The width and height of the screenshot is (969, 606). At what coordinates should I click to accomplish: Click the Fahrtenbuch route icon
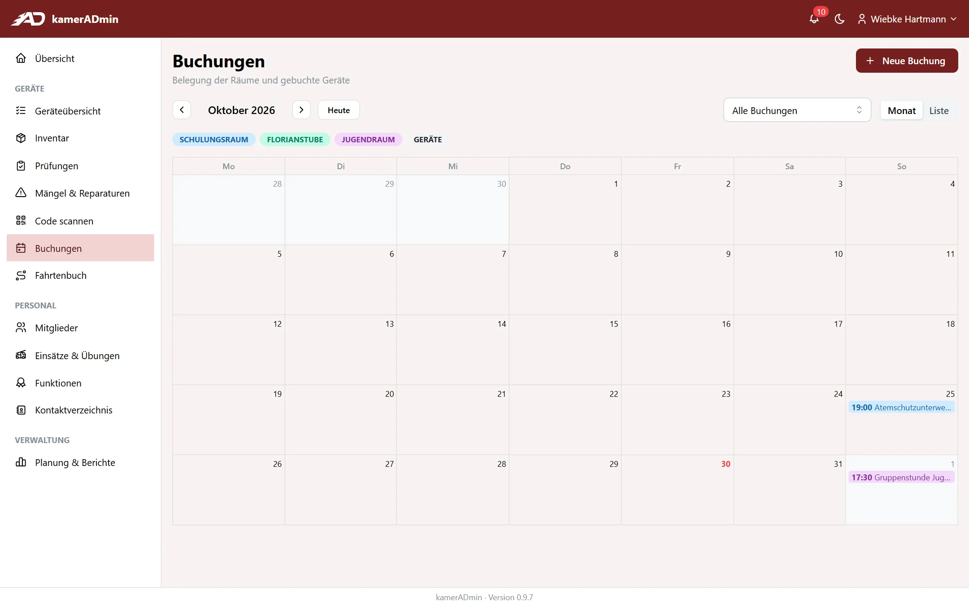point(21,275)
